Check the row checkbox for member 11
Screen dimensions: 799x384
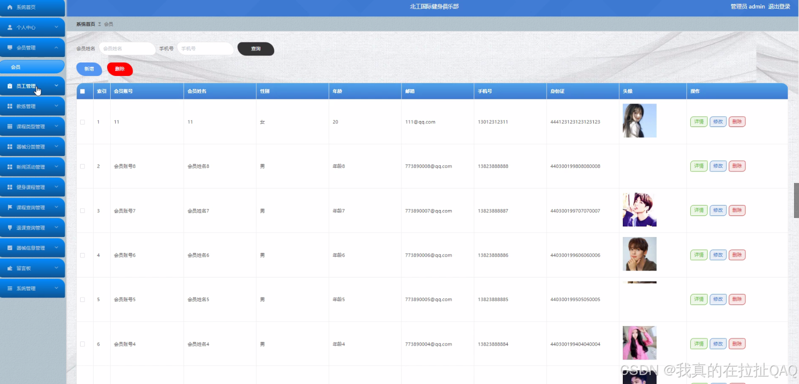pos(83,122)
